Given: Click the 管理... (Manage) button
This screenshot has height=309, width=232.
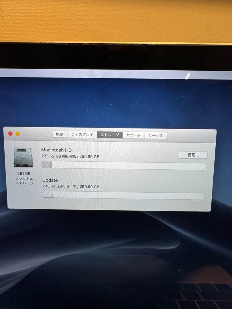Looking at the screenshot, I should coord(193,155).
